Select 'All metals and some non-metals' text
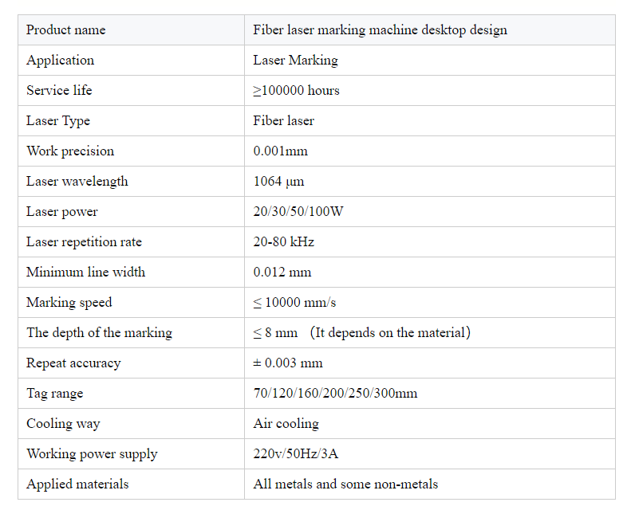Screen dimensions: 631x506 tap(345, 484)
